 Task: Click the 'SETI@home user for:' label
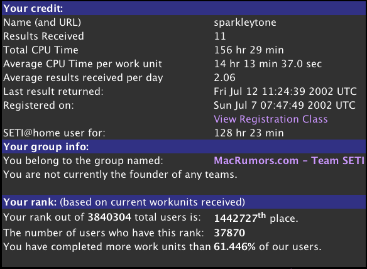54,133
